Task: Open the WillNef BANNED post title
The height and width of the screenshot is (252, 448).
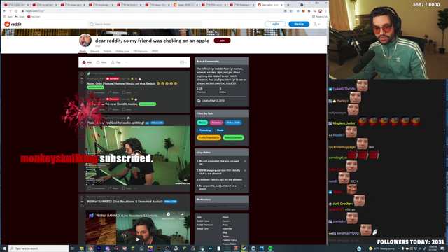Action: [x=125, y=202]
